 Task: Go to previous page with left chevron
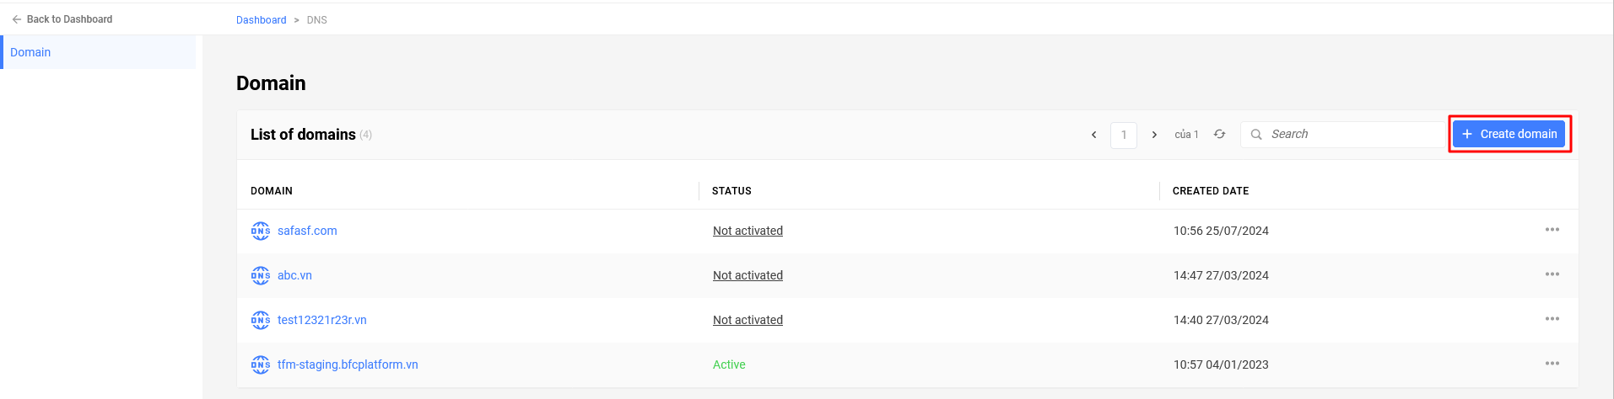[x=1094, y=135]
